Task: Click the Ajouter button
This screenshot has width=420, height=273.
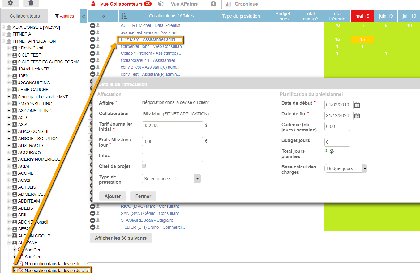Action: pos(113,196)
